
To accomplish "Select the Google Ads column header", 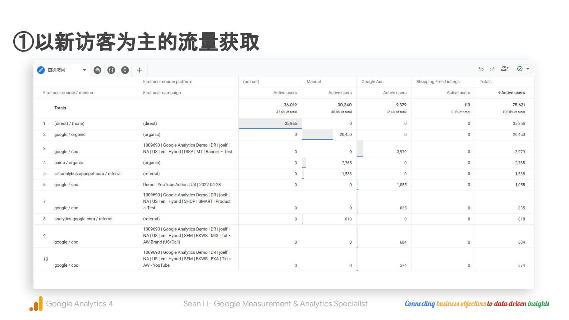I will click(372, 82).
